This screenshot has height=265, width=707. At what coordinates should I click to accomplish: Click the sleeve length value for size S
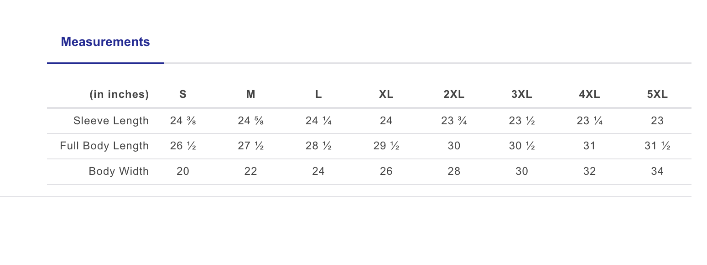click(183, 121)
